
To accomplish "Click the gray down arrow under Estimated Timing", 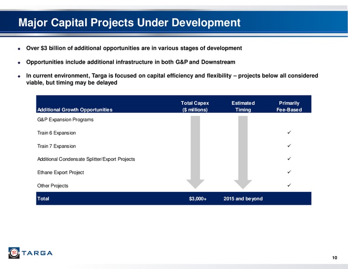I will point(243,152).
